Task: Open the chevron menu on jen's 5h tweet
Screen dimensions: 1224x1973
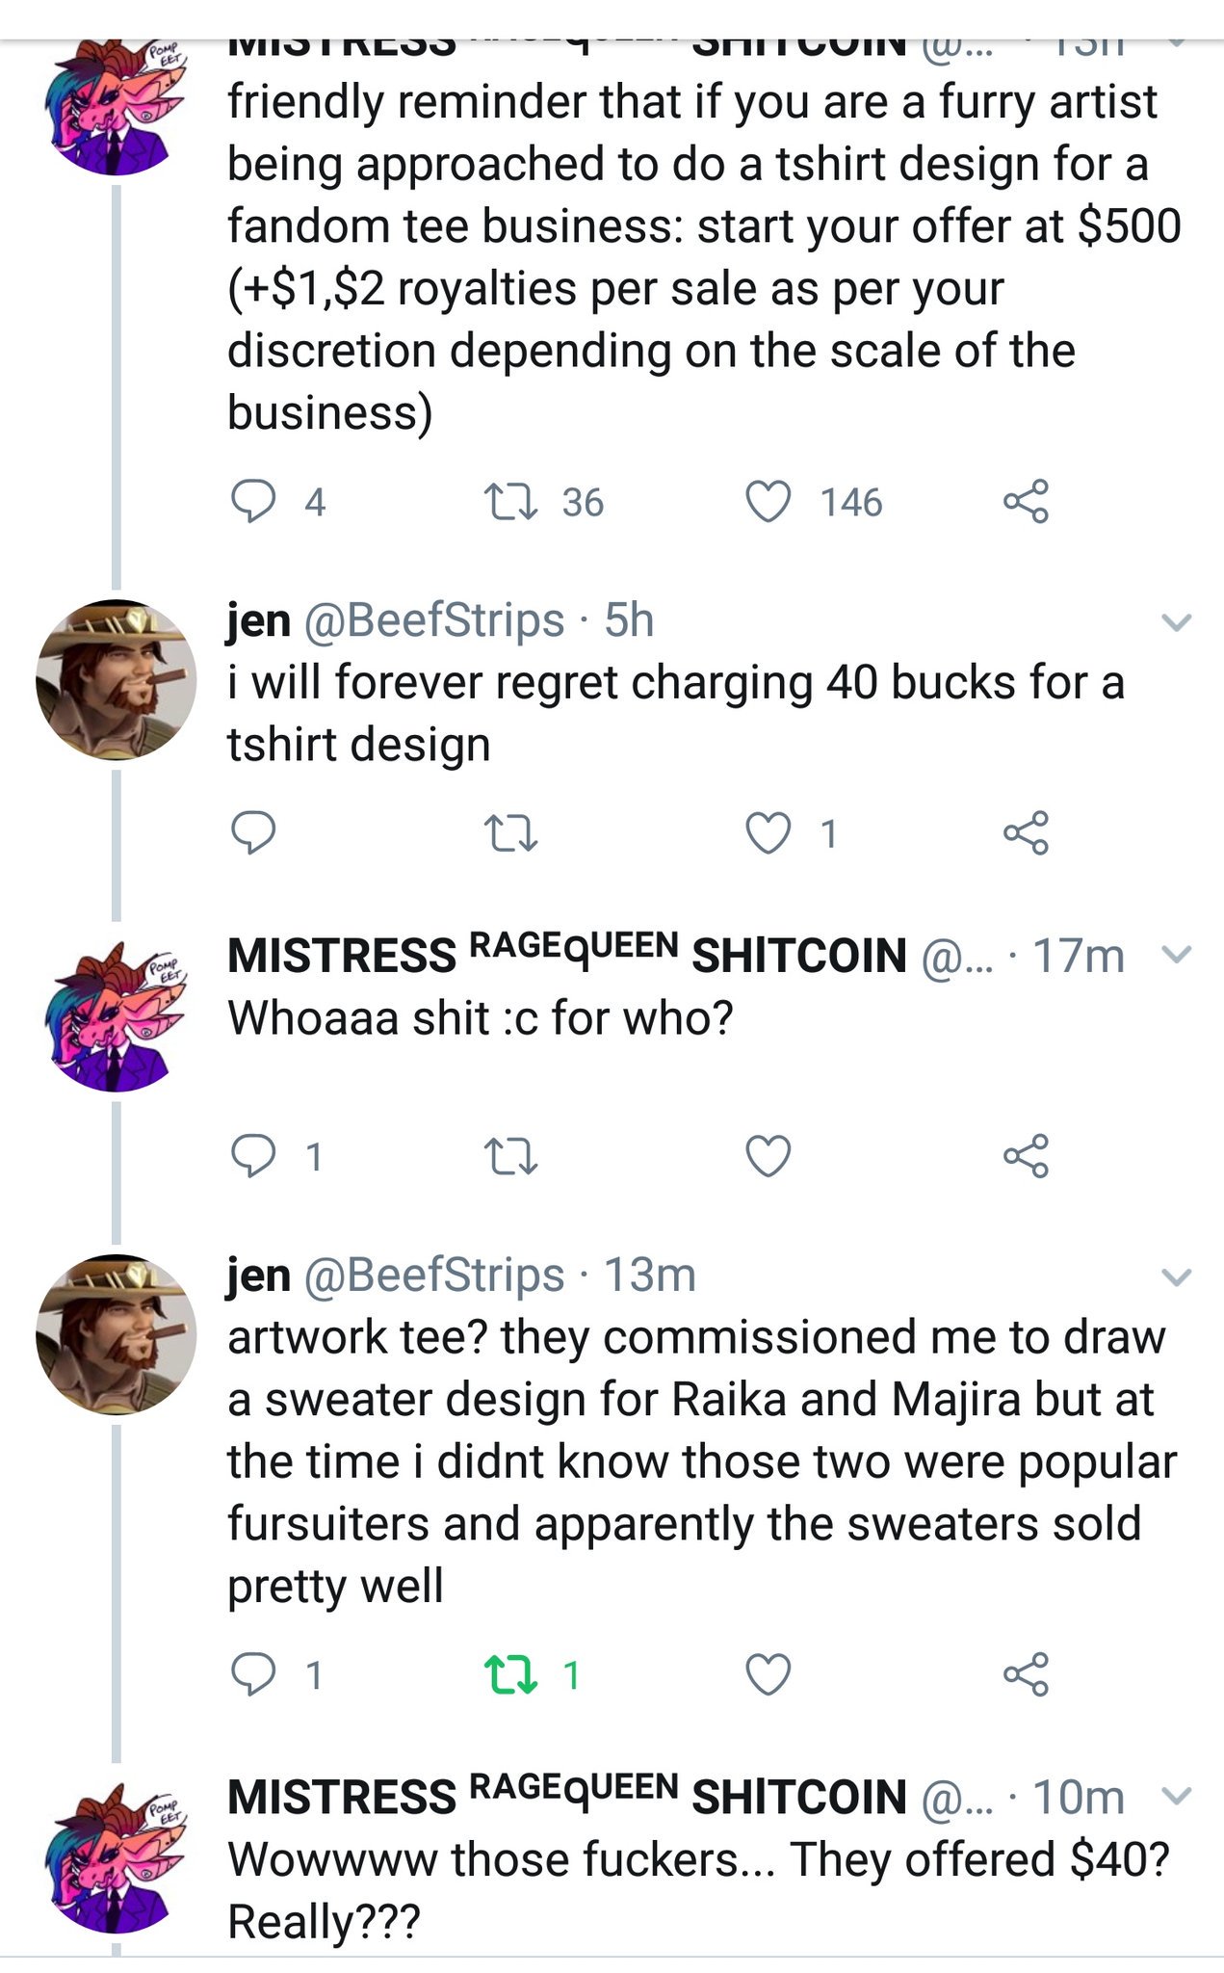Action: point(1177,622)
